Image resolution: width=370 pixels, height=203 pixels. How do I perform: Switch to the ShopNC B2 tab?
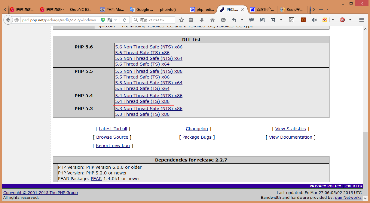click(81, 9)
